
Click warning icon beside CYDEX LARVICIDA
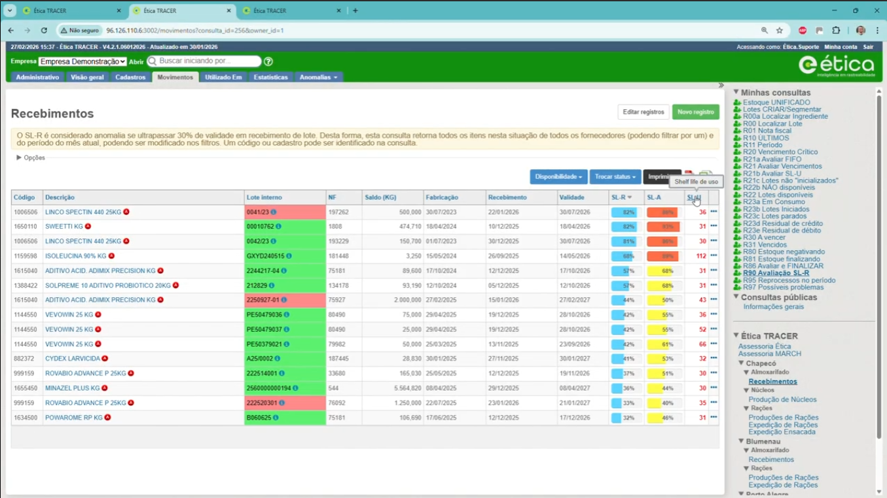pyautogui.click(x=105, y=359)
